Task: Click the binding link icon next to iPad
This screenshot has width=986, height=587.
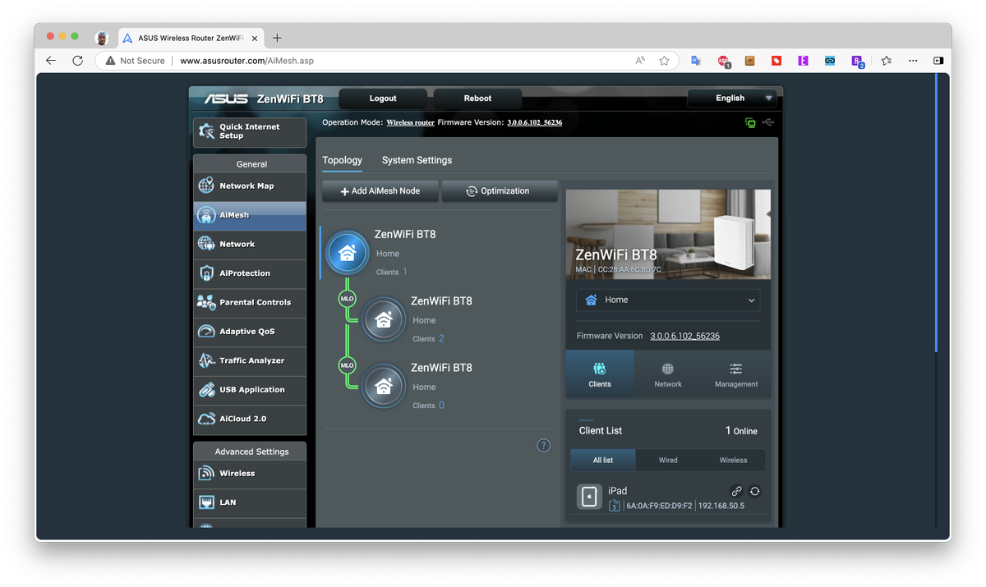Action: [737, 490]
